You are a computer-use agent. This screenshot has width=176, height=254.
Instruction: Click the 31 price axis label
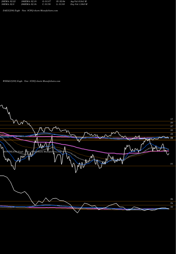coord(172,164)
